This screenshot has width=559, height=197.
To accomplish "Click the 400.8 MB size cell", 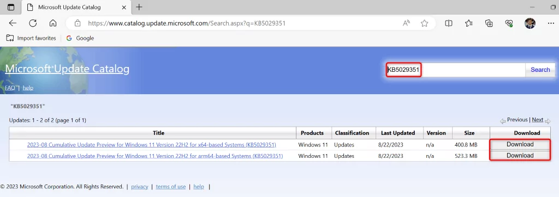I will (466, 145).
